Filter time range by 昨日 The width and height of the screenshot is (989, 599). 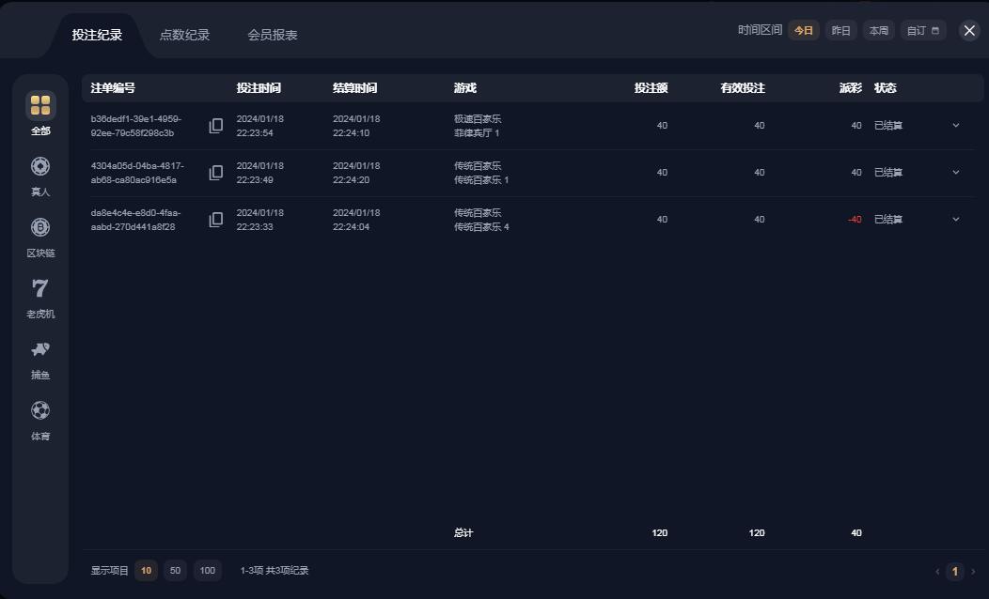point(840,30)
